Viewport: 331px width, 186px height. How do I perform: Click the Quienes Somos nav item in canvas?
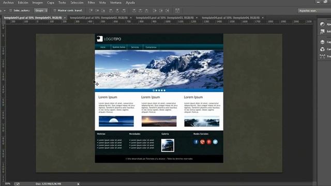pos(119,47)
